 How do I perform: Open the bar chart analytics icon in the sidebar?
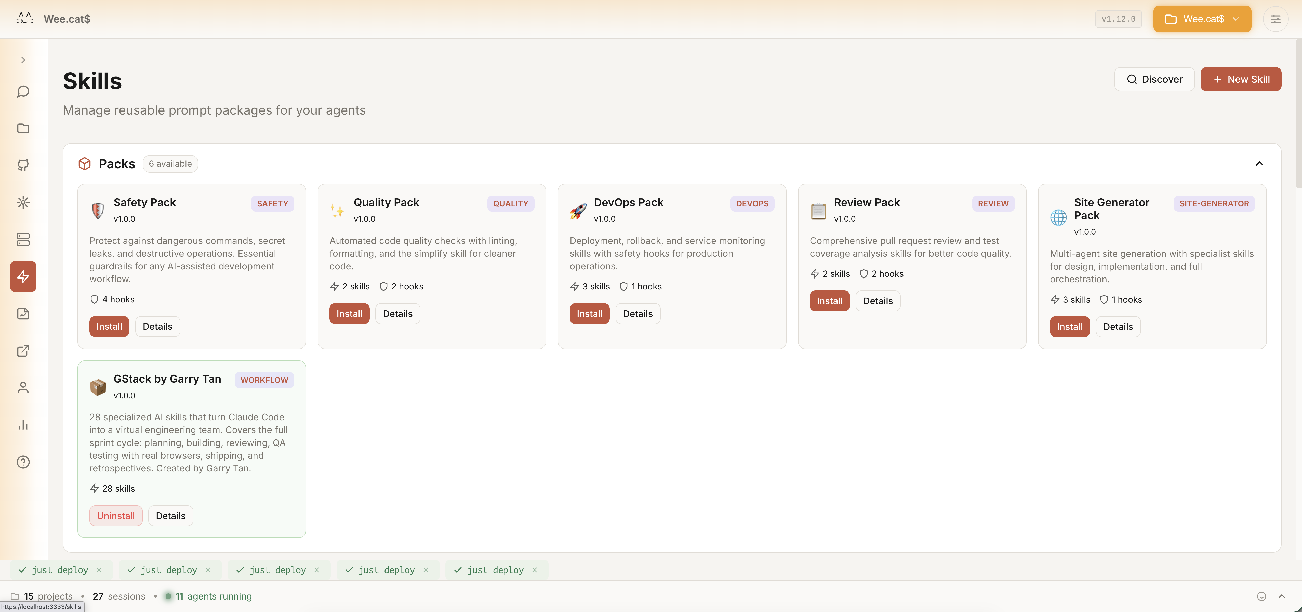[23, 425]
